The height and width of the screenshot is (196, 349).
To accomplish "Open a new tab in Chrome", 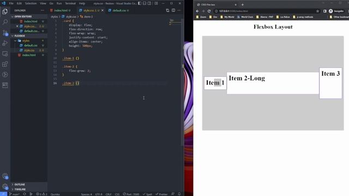I will pos(243,5).
